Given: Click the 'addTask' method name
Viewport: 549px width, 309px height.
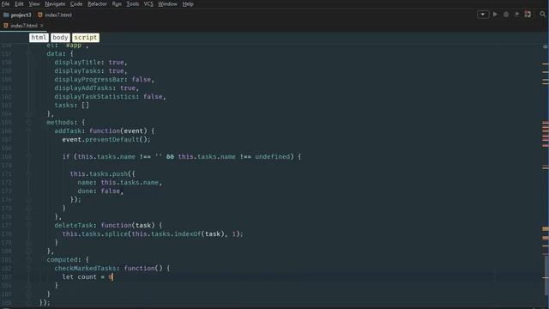Looking at the screenshot, I should tap(68, 131).
